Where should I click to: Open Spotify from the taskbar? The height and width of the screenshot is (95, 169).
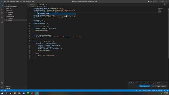[28, 93]
